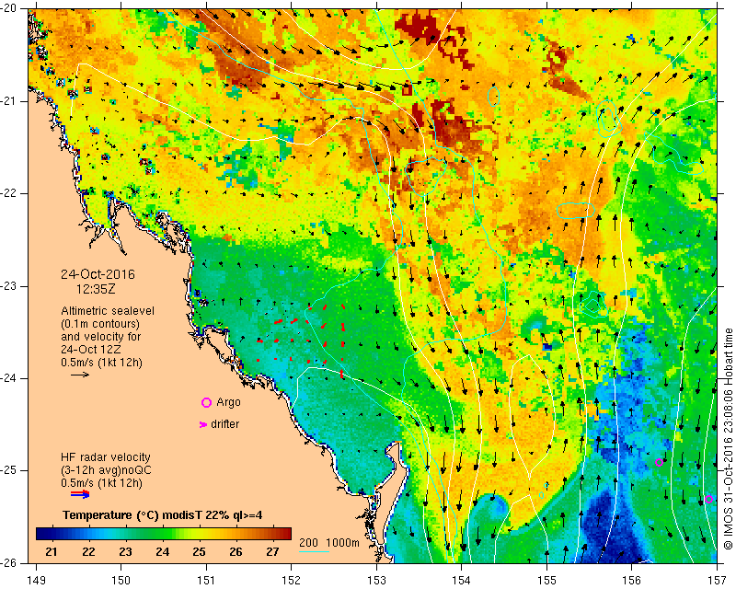
Task: Click the latitude axis label -20
Action: 8,9
